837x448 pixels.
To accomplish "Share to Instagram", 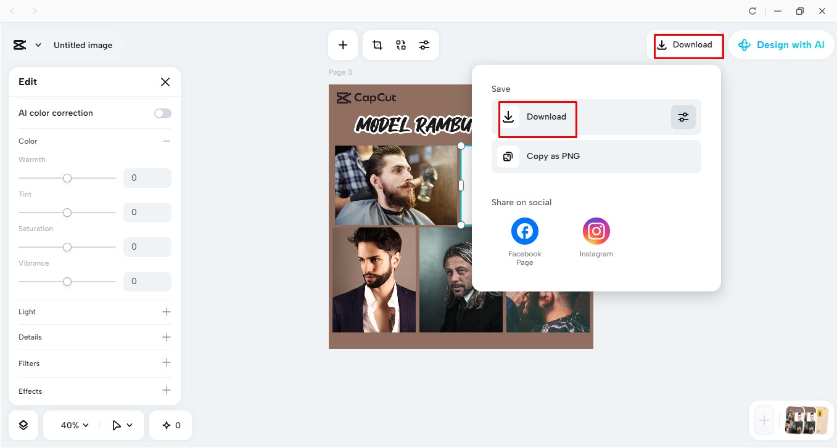I will [x=596, y=238].
